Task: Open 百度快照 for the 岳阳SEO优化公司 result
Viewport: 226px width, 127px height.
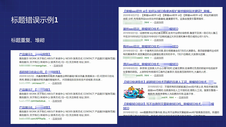Action: tap(57, 84)
